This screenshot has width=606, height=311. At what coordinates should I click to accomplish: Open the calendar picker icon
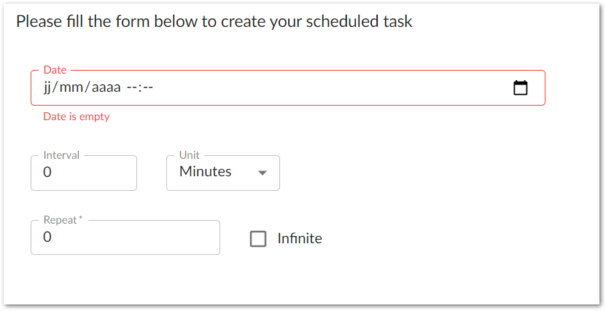pos(521,88)
